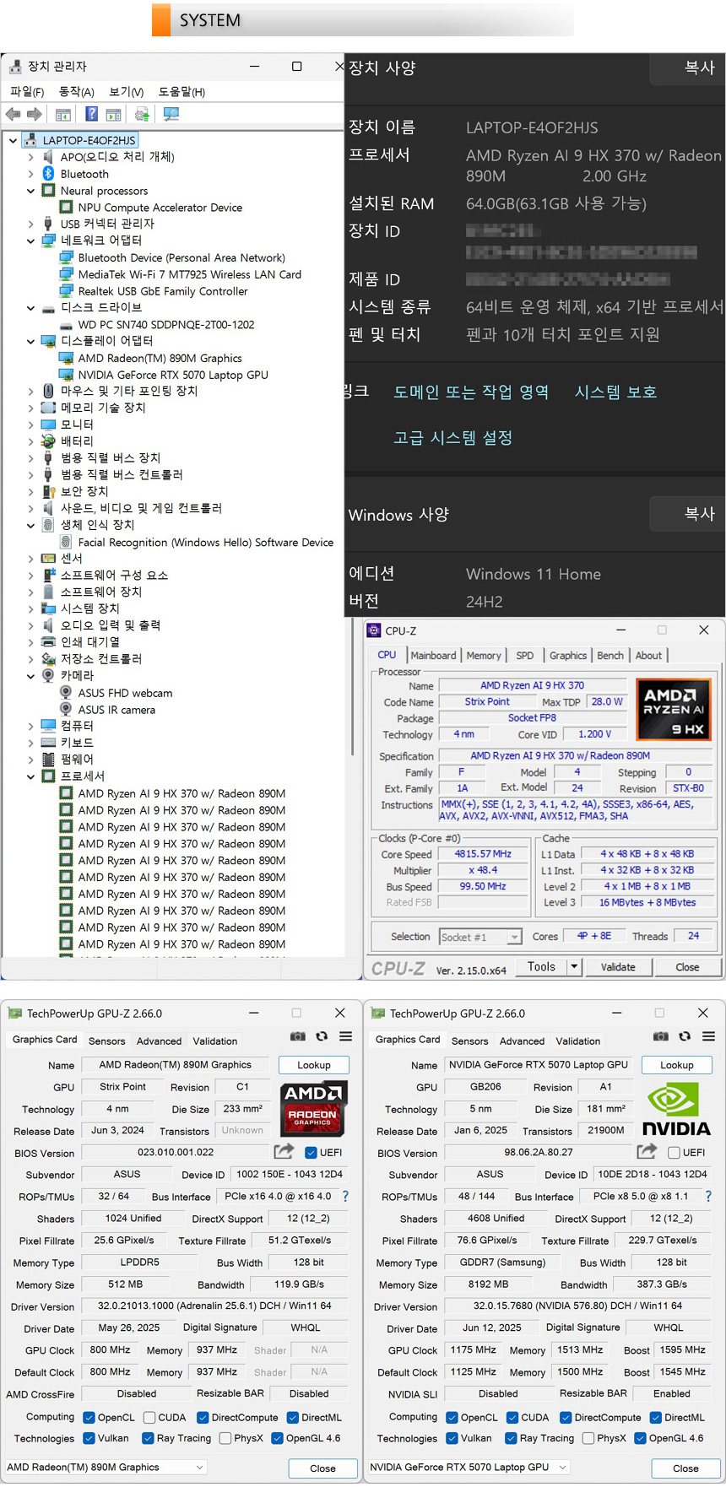The image size is (726, 1487).
Task: Toggle the DirectML checkbox in NVIDIA GPU-Z
Action: [x=655, y=1418]
